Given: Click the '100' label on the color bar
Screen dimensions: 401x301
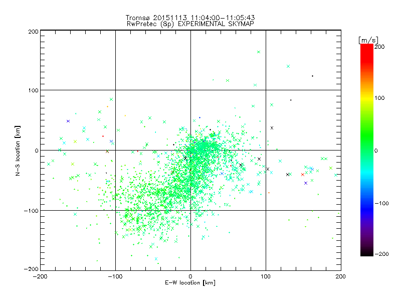Looking at the screenshot, I should 379,98.
